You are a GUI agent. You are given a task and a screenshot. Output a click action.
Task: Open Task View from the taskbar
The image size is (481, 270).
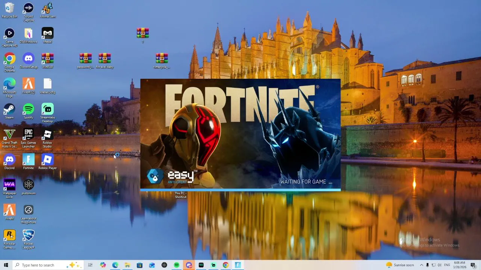coord(90,265)
